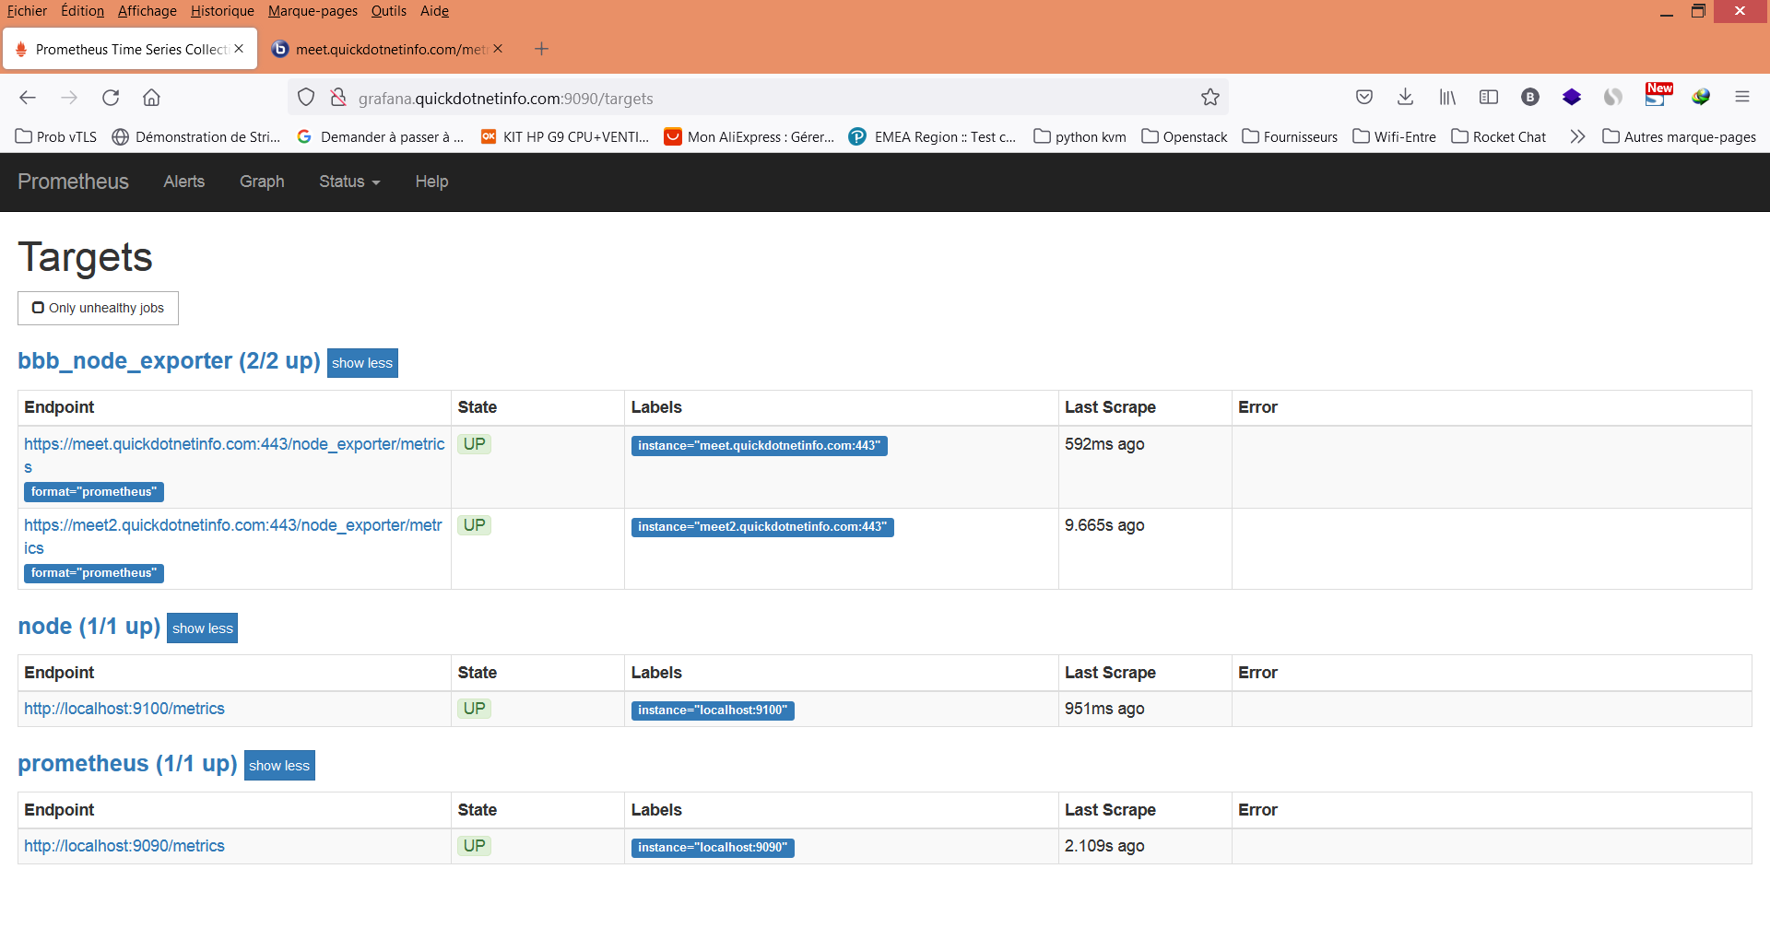This screenshot has width=1770, height=951.
Task: Open the Downloads icon in toolbar
Action: (1404, 97)
